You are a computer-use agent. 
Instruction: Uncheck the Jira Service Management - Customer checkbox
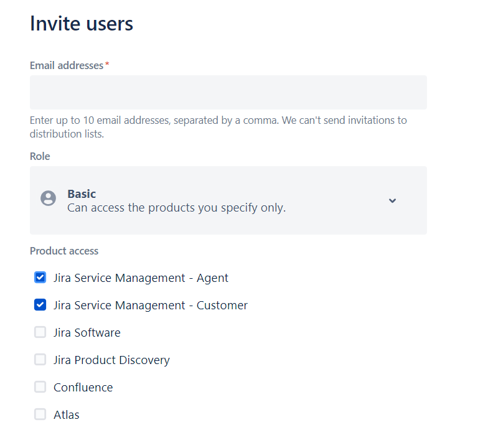40,305
